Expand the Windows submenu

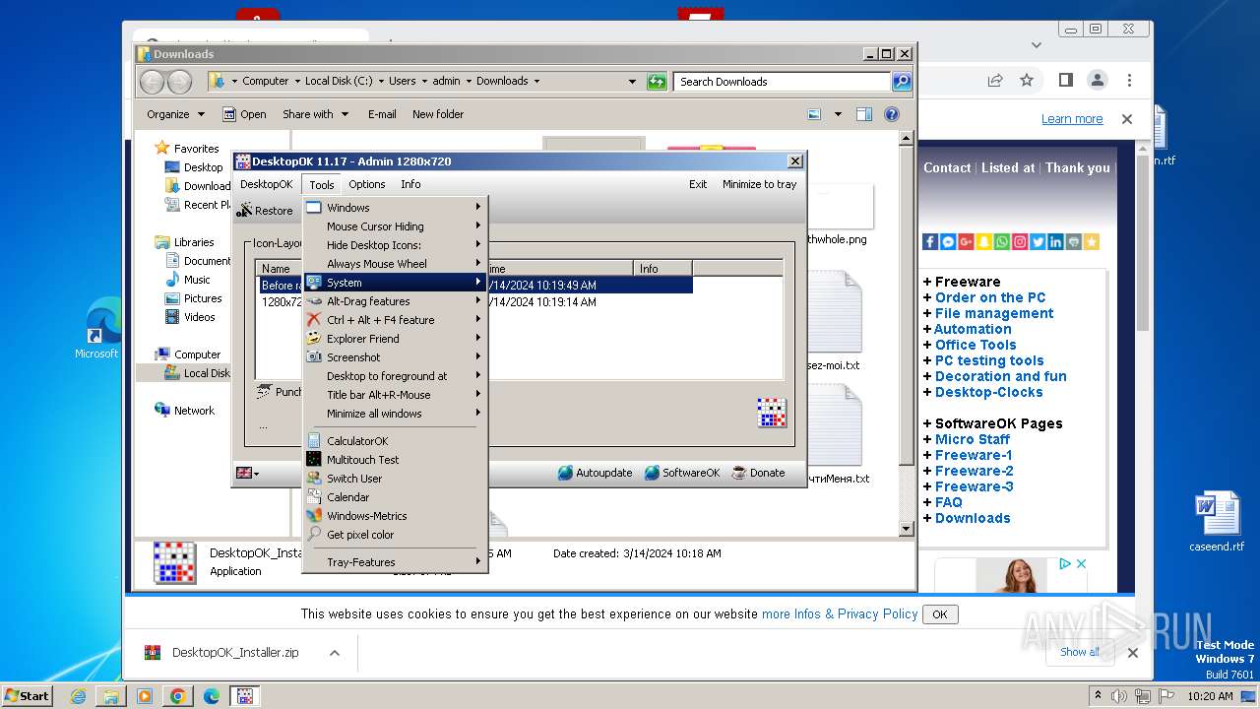pos(396,208)
